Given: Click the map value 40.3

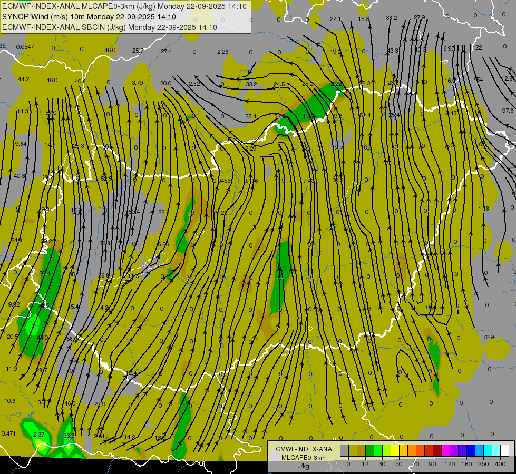Looking at the screenshot, I should tap(20, 176).
